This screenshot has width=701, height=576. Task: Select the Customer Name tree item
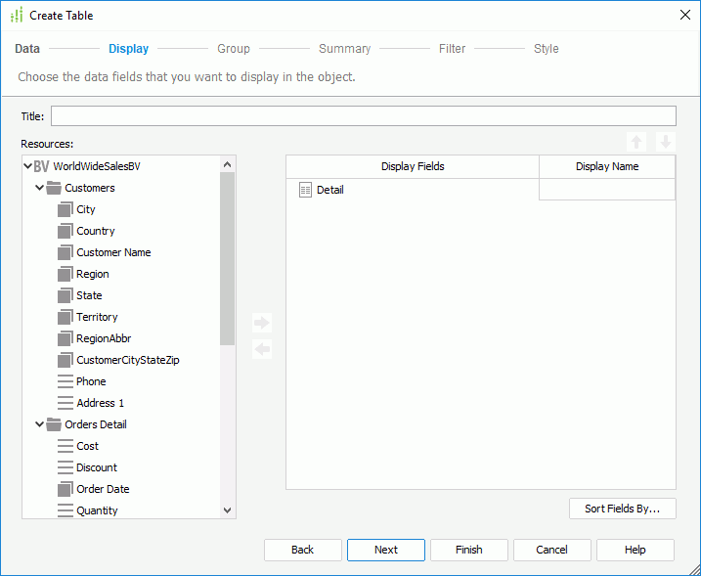(113, 252)
